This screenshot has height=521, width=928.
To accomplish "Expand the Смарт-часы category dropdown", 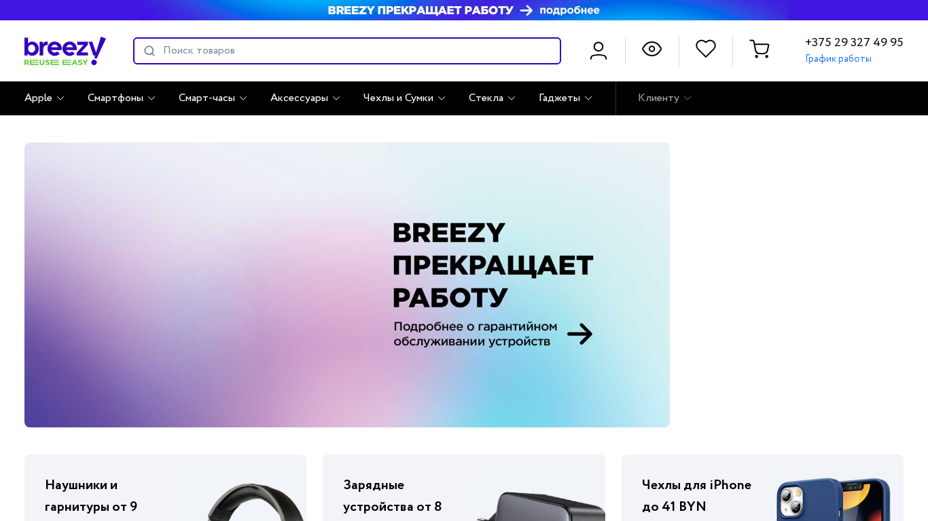I will [x=213, y=98].
